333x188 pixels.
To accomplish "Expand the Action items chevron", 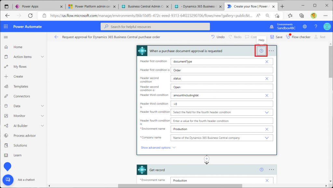I will 42,57.
